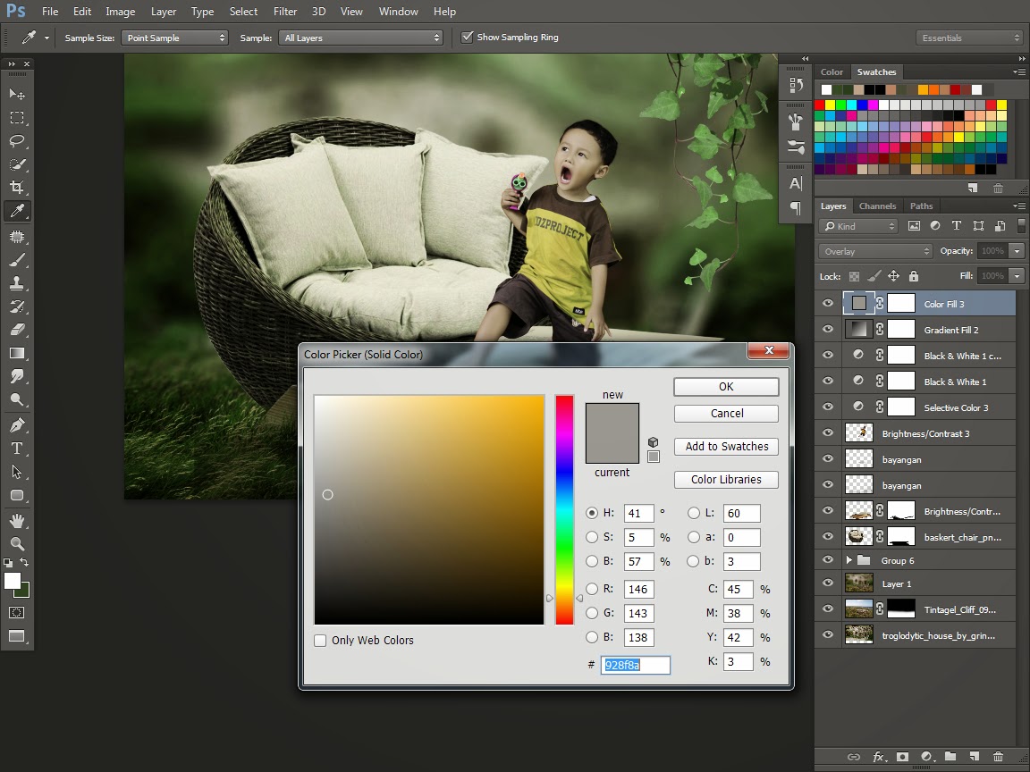Image resolution: width=1030 pixels, height=772 pixels.
Task: Enable Only Web Colors checkbox
Action: pyautogui.click(x=320, y=641)
